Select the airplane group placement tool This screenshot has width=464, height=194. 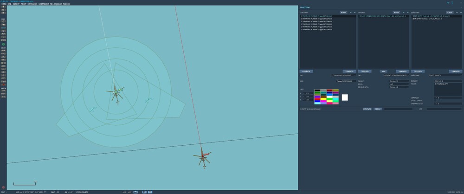click(3, 51)
